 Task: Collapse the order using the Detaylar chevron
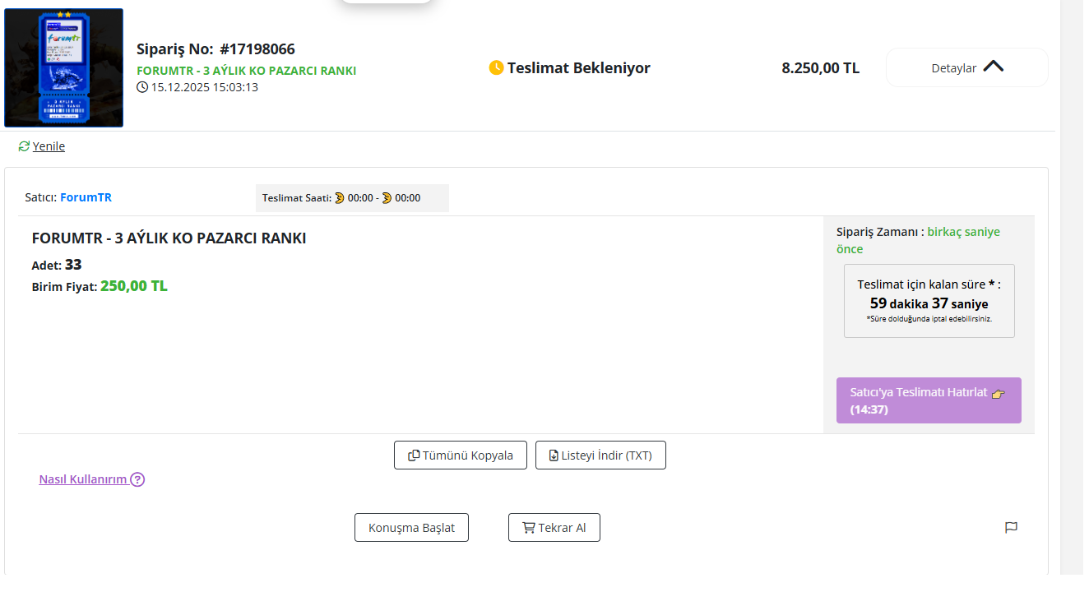pyautogui.click(x=993, y=67)
